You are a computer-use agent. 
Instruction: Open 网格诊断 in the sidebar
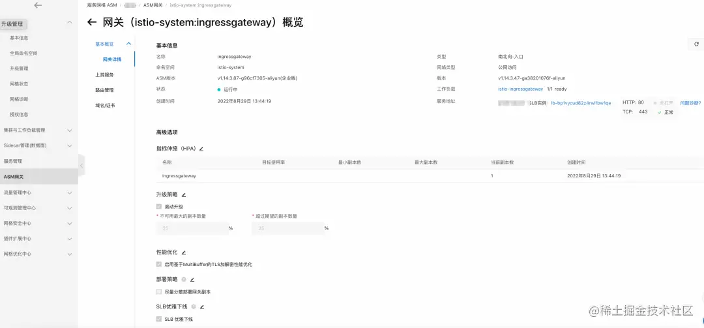point(19,99)
